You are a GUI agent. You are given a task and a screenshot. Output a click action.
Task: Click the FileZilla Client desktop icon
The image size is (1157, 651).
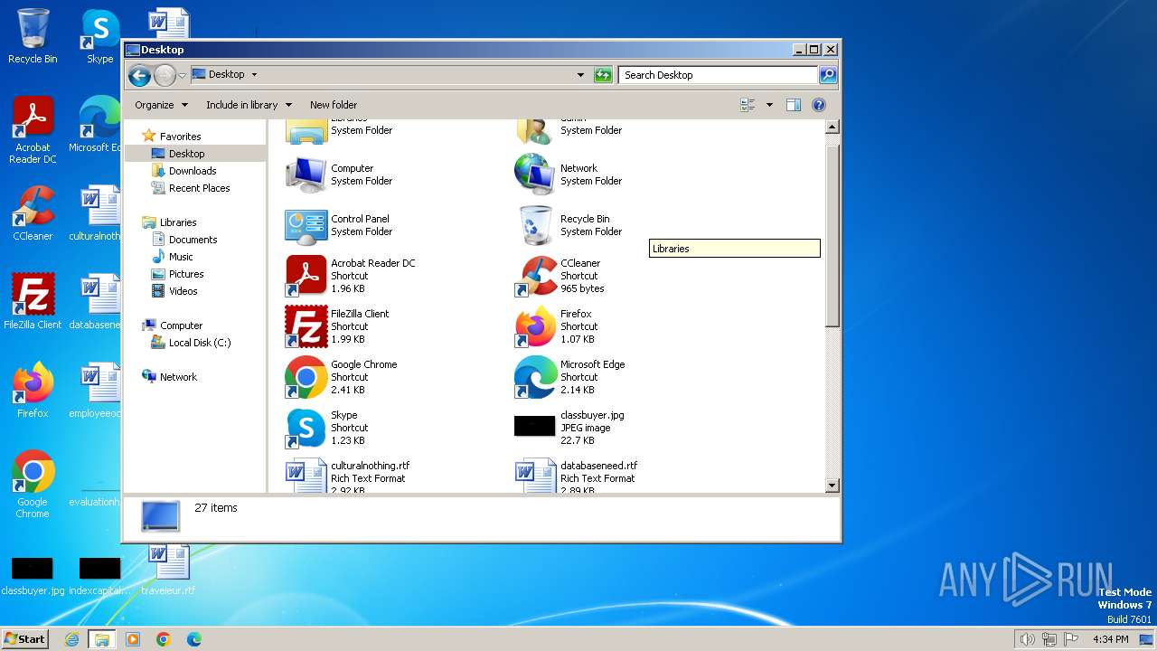[33, 301]
